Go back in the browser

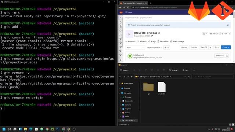pos(120,7)
